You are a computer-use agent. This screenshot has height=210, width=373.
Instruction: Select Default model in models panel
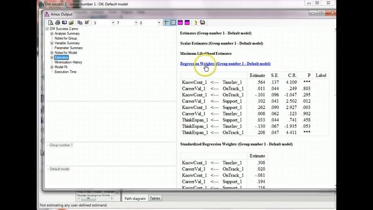click(x=59, y=169)
